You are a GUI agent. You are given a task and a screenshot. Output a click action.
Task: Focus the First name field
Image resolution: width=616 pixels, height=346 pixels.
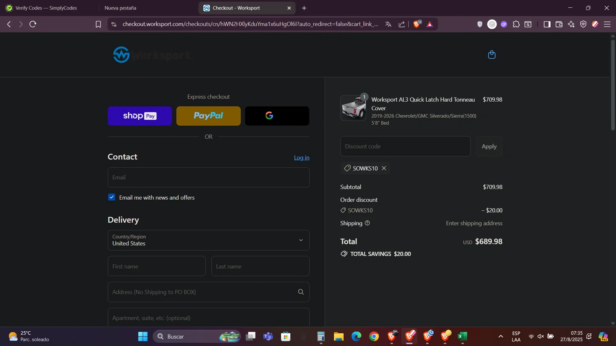pyautogui.click(x=156, y=266)
